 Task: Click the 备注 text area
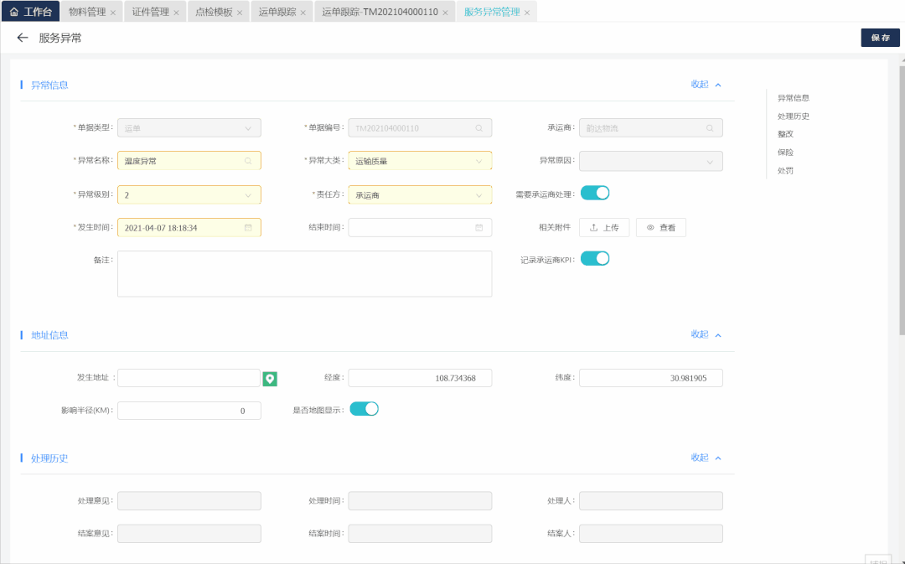click(304, 273)
